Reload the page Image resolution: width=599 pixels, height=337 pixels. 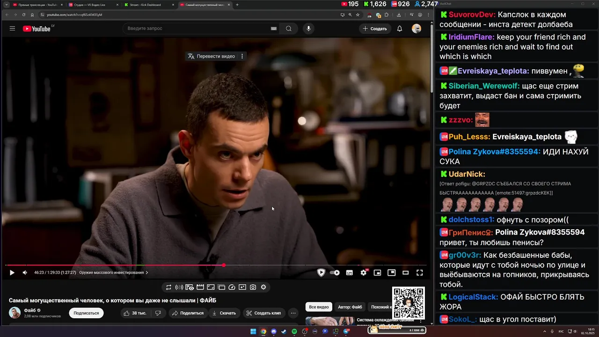(24, 15)
